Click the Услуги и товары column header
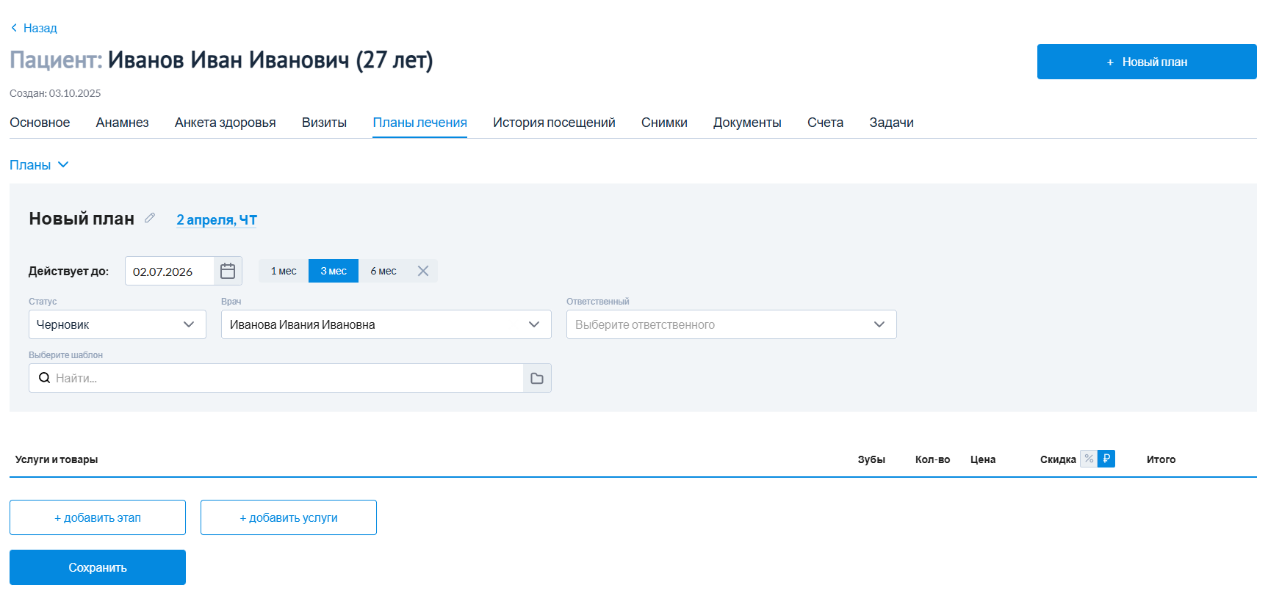Viewport: 1268px width, 593px height. coord(57,459)
